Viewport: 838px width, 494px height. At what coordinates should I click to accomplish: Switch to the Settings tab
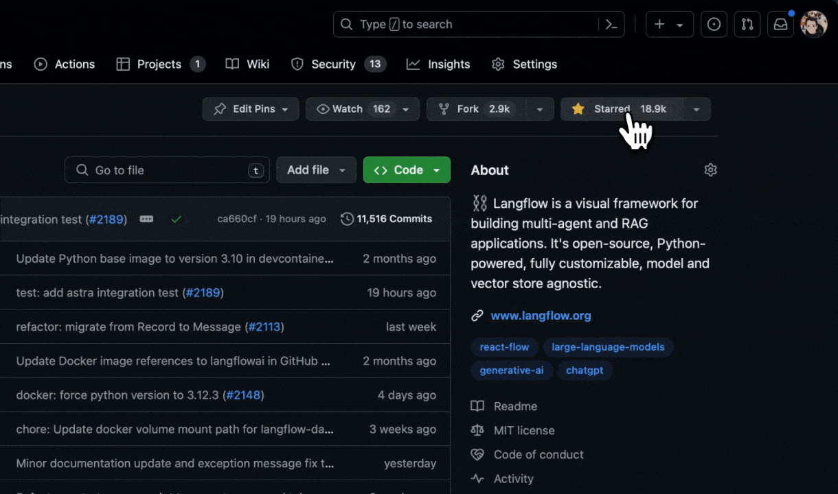coord(525,64)
